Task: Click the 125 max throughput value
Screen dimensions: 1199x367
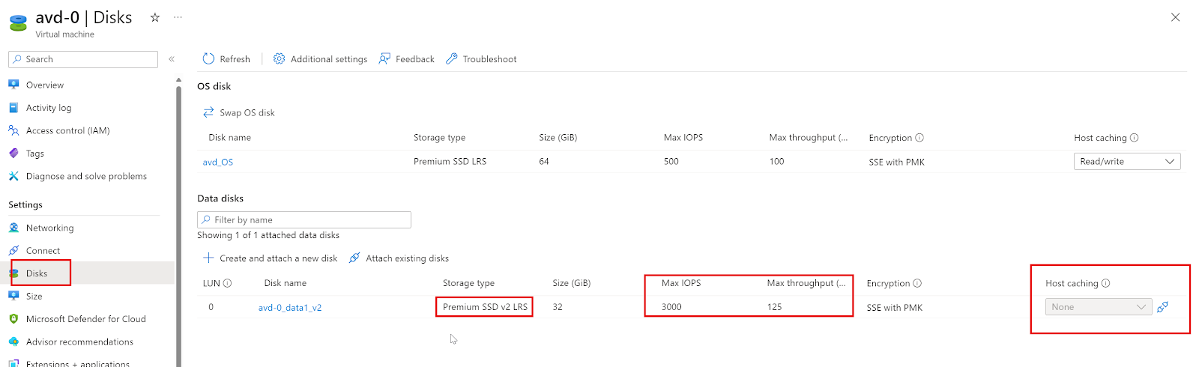Action: click(x=774, y=307)
